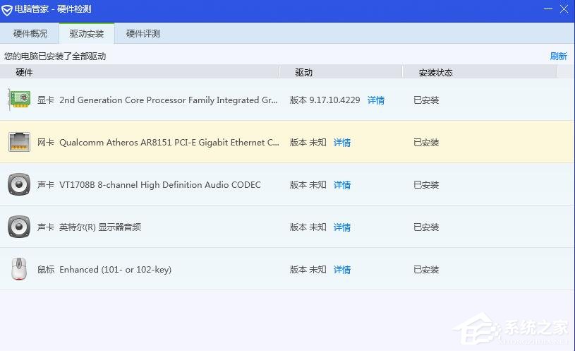Minimize the hardware detection window

click(547, 9)
